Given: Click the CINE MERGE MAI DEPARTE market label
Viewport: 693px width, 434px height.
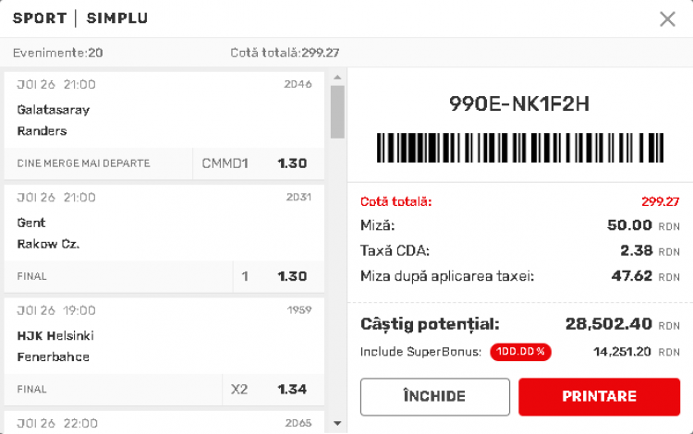Looking at the screenshot, I should (x=83, y=163).
